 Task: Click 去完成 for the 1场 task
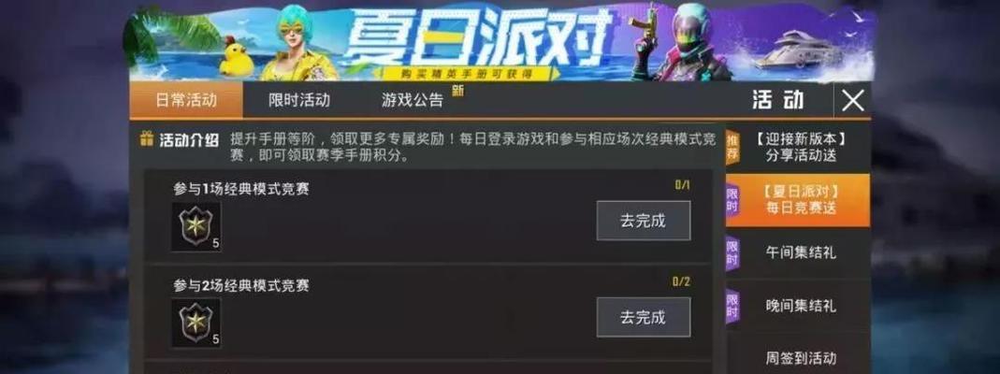[643, 221]
